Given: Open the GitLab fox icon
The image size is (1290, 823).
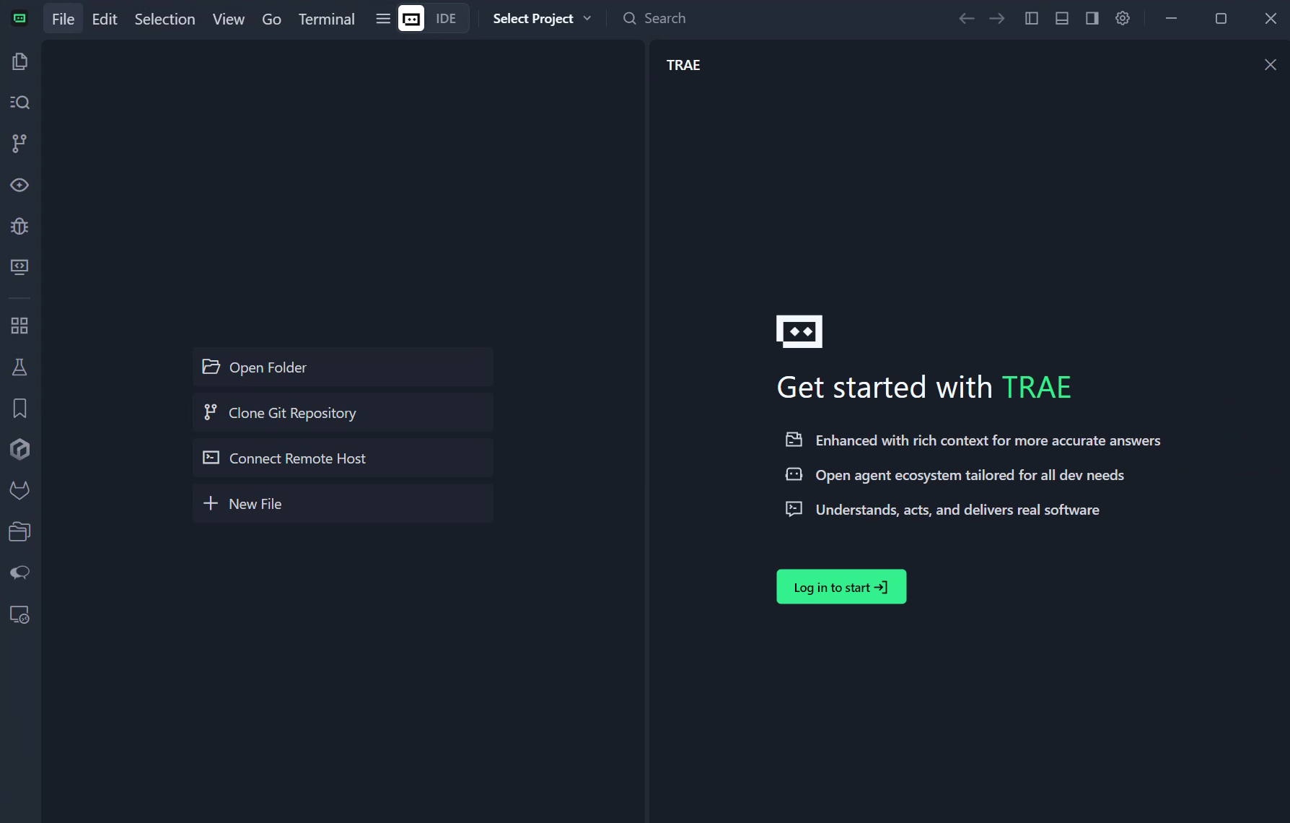Looking at the screenshot, I should tap(19, 491).
